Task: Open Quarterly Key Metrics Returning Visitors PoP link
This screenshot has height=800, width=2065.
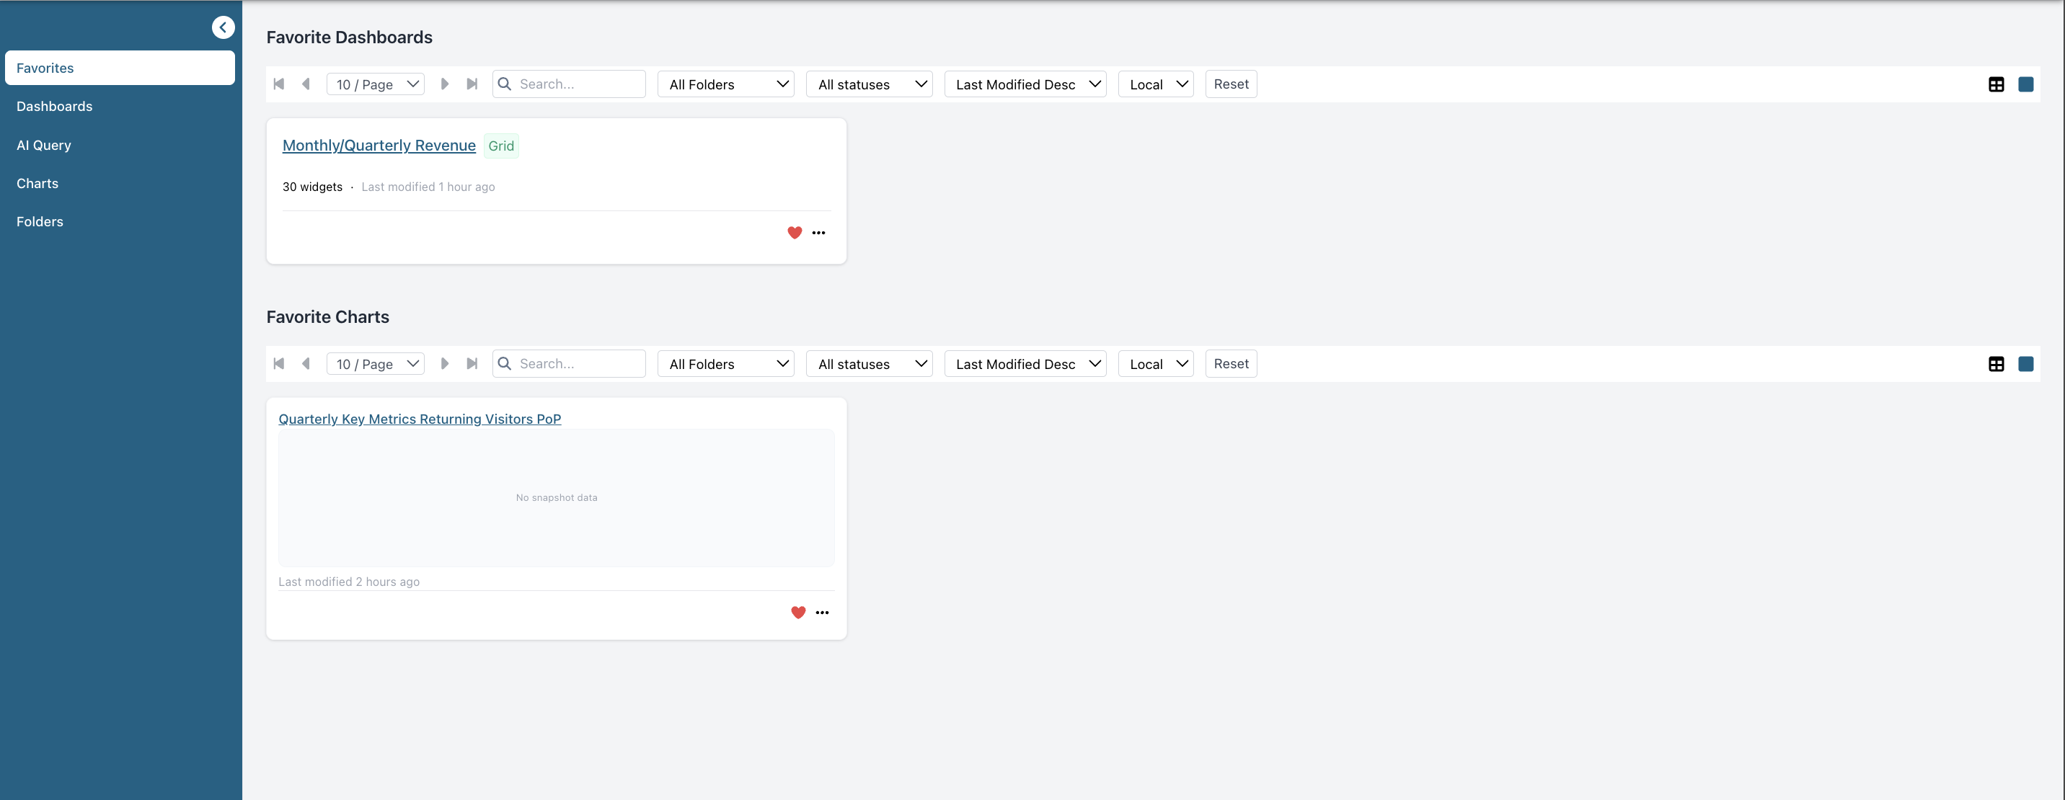Action: [420, 419]
